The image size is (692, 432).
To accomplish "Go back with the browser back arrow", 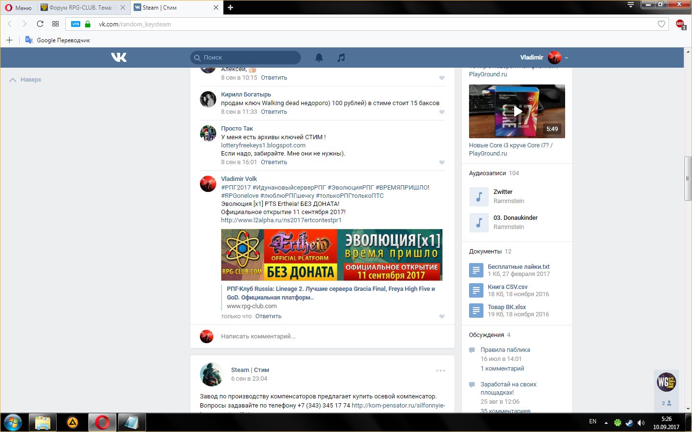I will [9, 24].
